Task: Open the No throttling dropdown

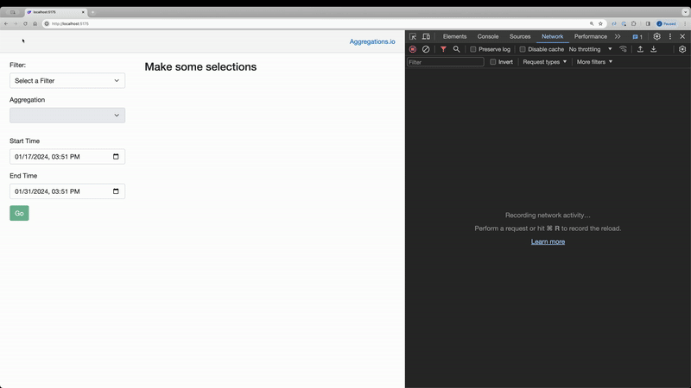Action: click(590, 49)
